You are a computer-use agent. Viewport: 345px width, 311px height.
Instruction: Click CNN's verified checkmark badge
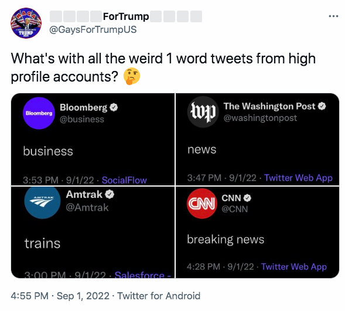(x=247, y=198)
